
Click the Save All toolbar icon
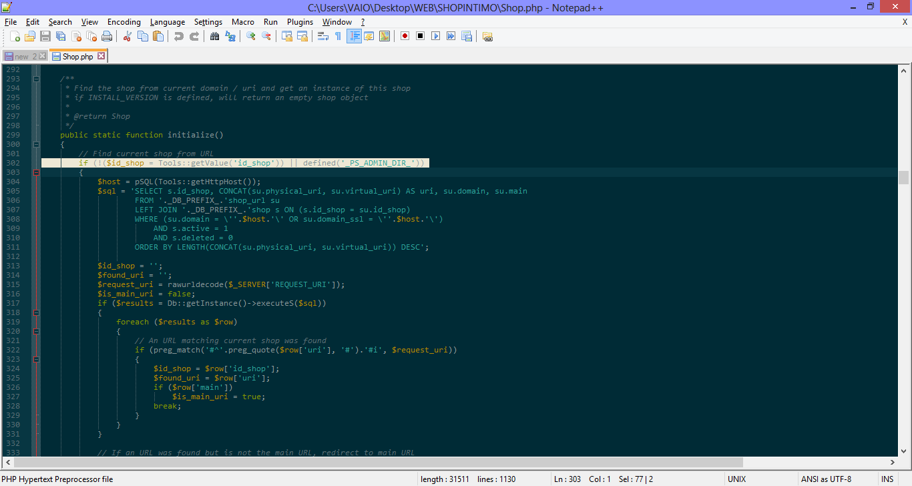(61, 36)
